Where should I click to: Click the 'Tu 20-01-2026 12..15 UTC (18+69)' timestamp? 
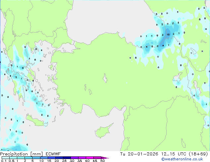[x=164, y=154]
